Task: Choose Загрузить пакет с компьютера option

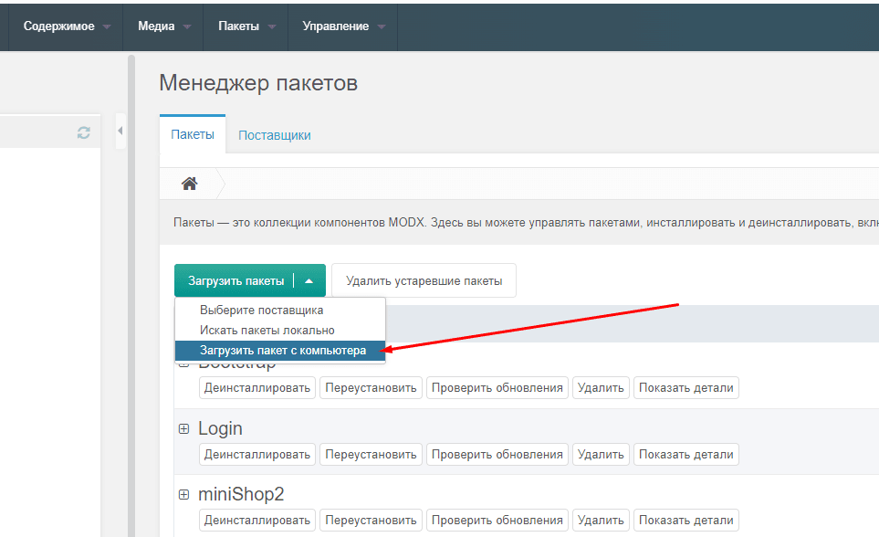Action: 282,350
